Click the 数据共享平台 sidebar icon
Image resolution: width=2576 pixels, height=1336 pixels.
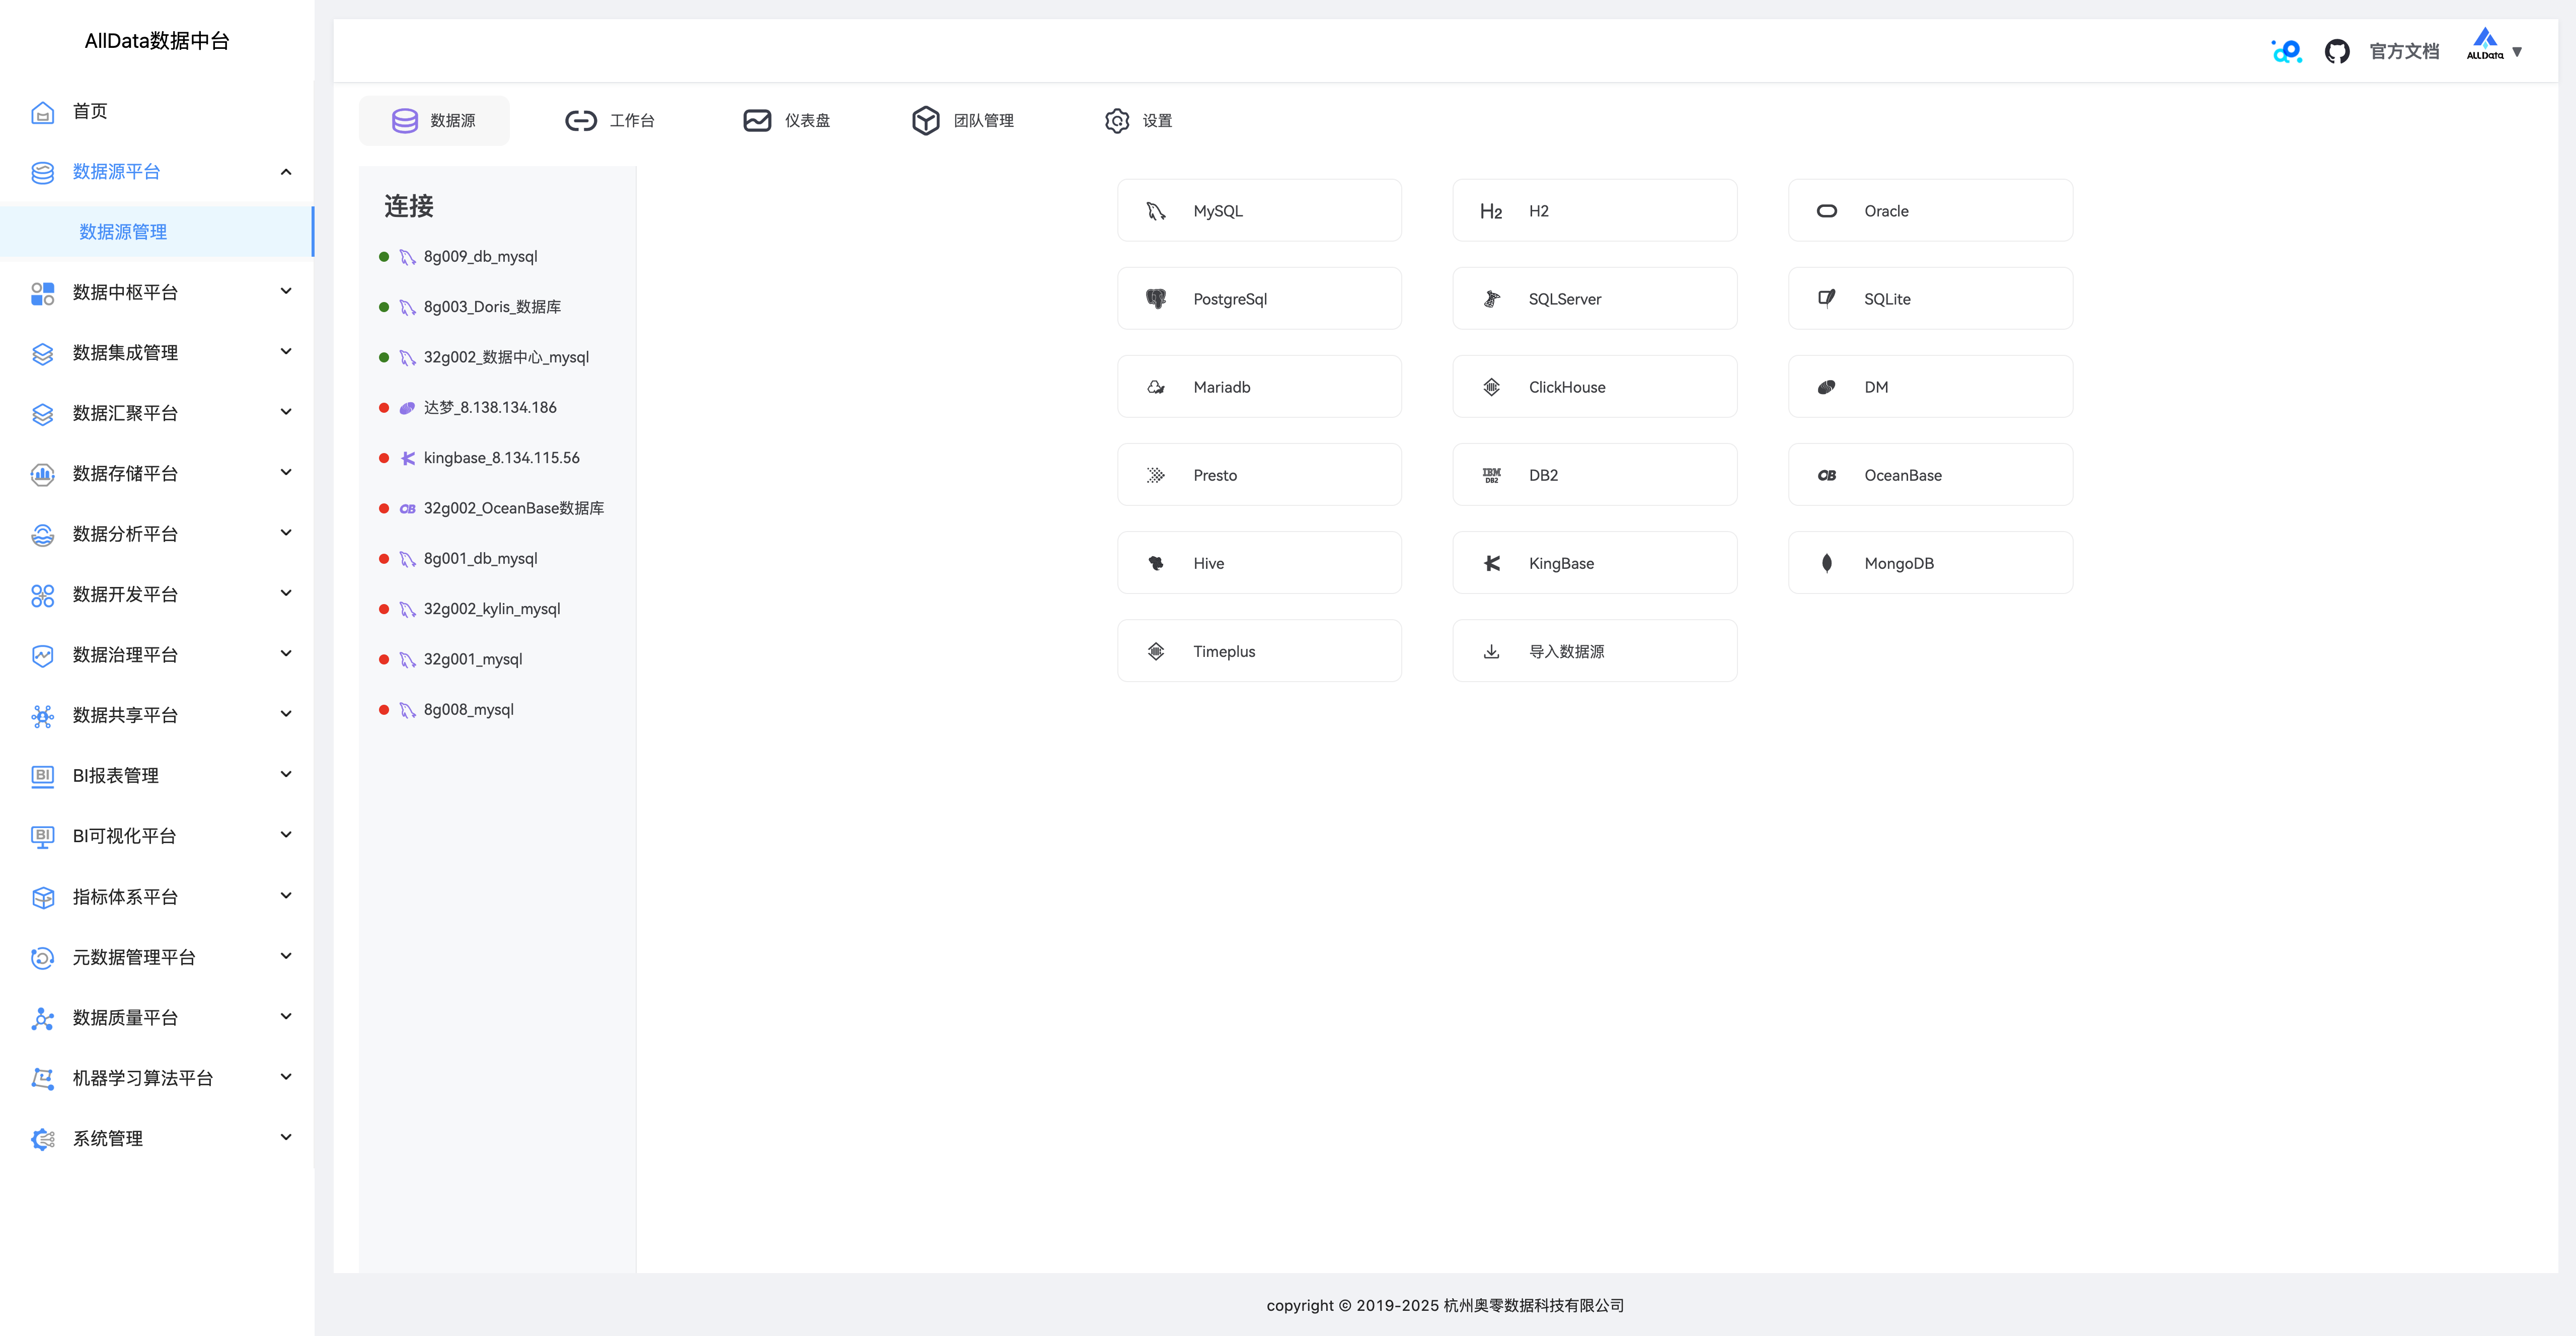[42, 716]
